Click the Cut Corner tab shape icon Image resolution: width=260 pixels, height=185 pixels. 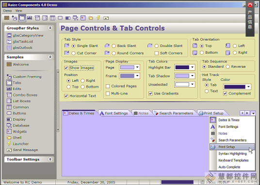coord(66,53)
